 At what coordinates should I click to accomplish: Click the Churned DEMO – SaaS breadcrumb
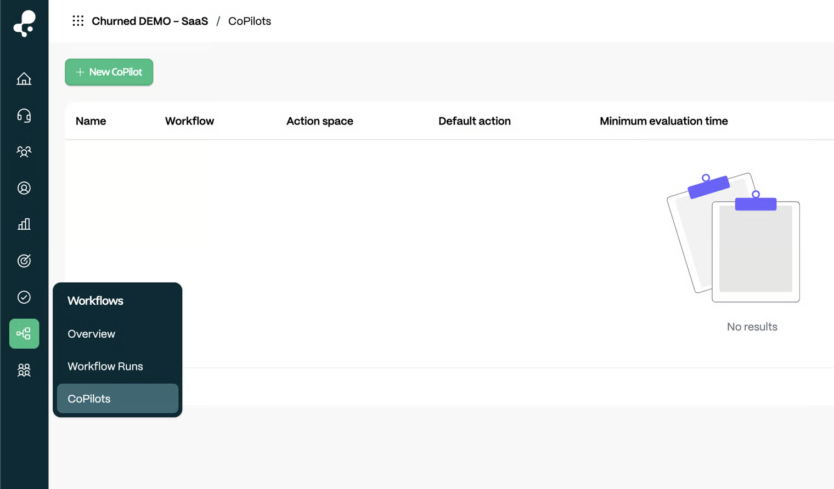point(150,21)
